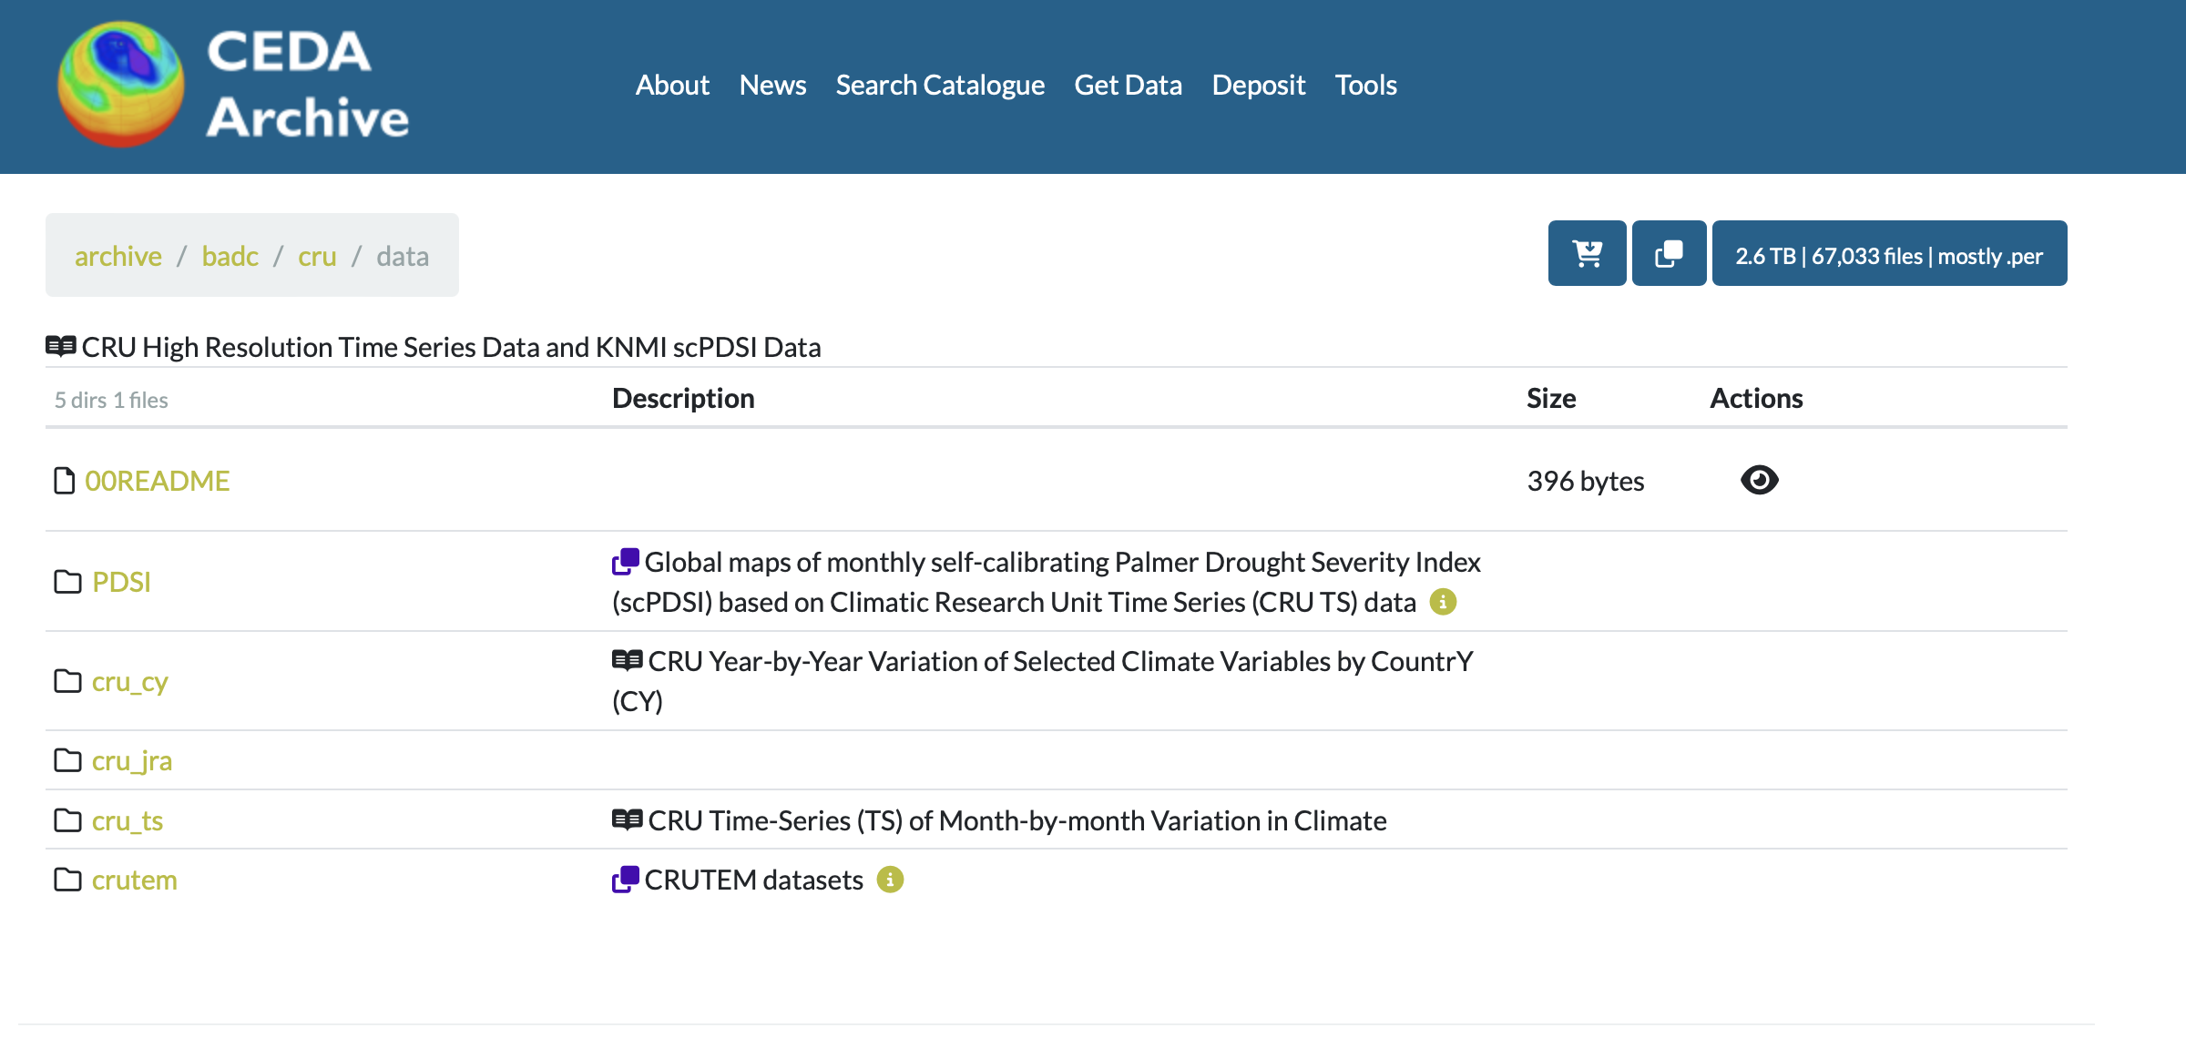Open the 00README file link

click(x=157, y=481)
